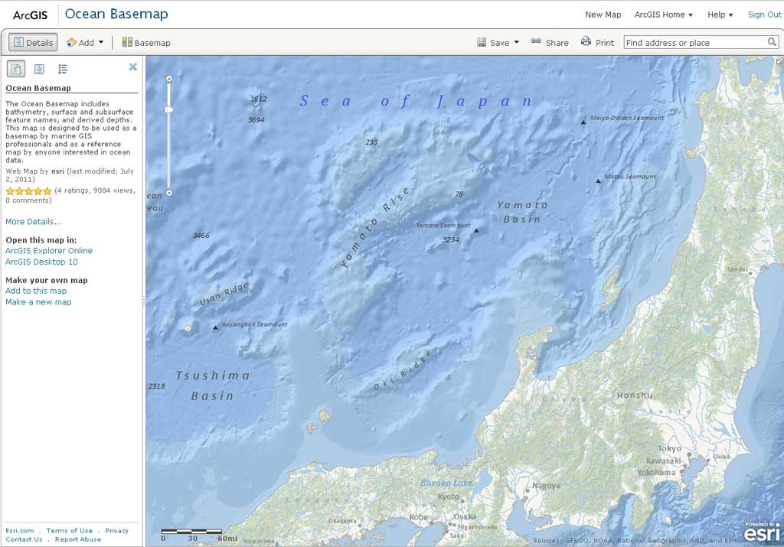Click the Add layer diamond icon
The width and height of the screenshot is (784, 547).
point(71,43)
